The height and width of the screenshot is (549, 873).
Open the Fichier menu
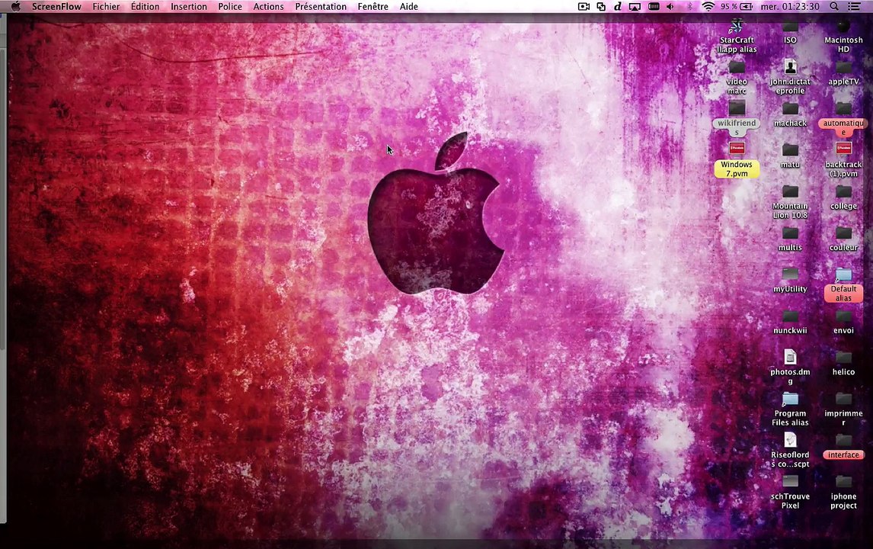click(107, 7)
